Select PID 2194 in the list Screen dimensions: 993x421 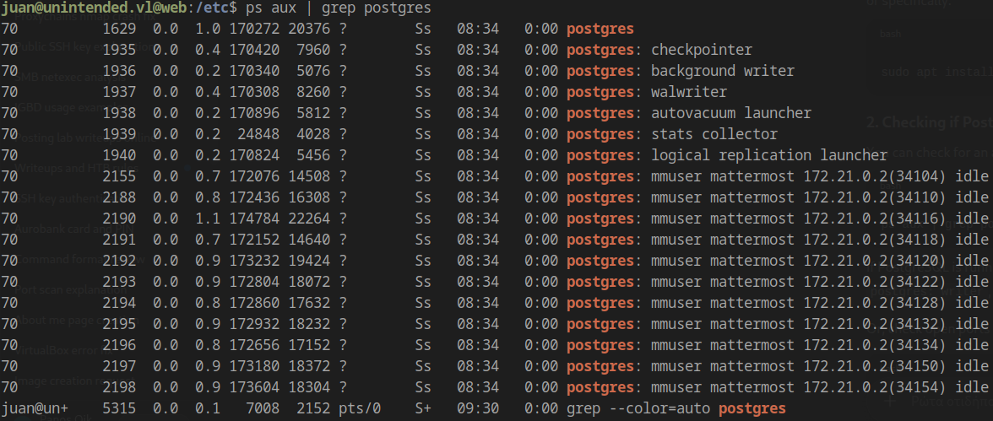(119, 303)
